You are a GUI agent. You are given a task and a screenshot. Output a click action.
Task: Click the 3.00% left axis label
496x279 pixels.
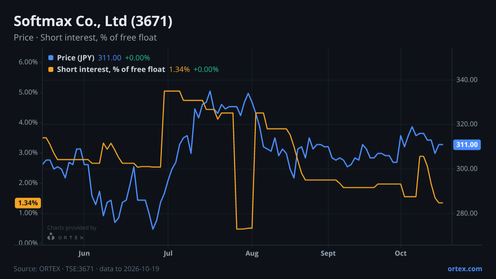click(x=28, y=153)
